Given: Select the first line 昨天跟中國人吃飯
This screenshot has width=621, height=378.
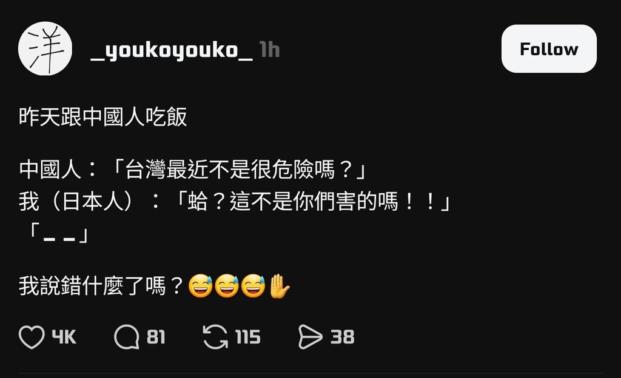Looking at the screenshot, I should [103, 117].
